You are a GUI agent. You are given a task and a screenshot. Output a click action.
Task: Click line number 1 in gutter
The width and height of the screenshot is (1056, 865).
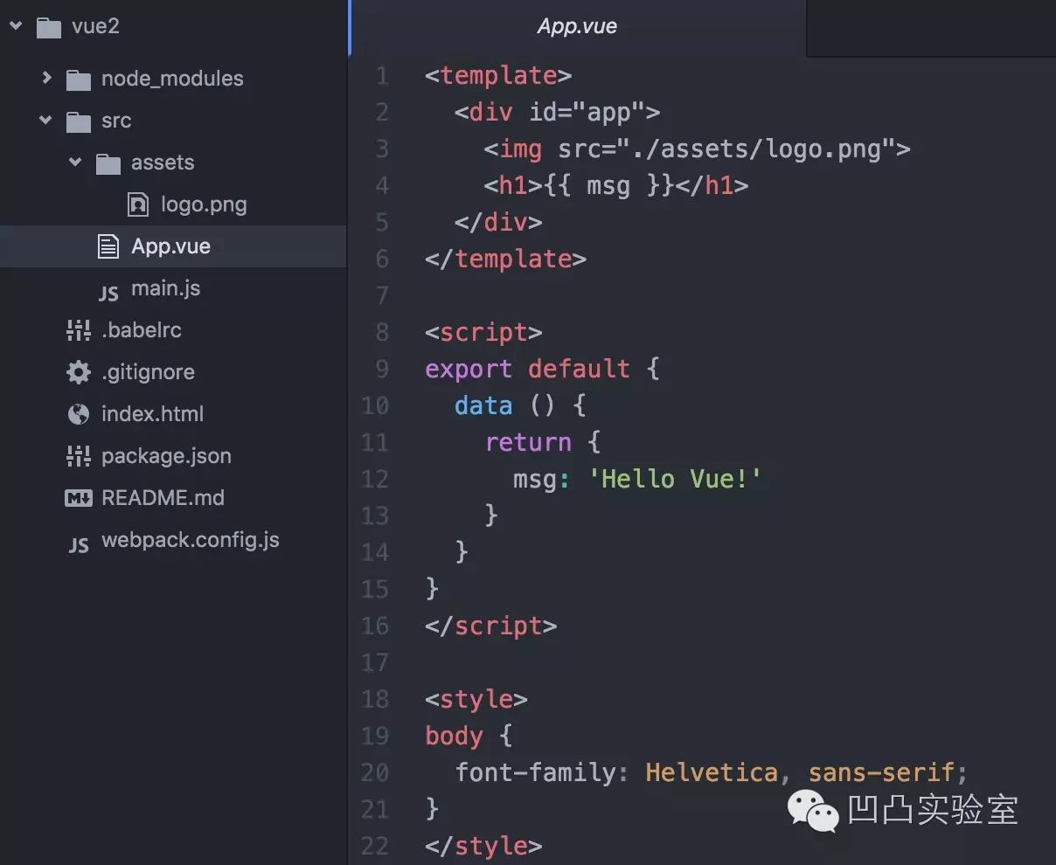[x=382, y=76]
